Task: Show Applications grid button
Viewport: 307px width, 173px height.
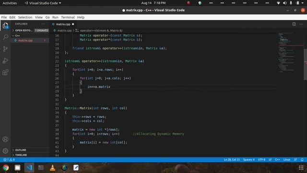Action: [301, 168]
